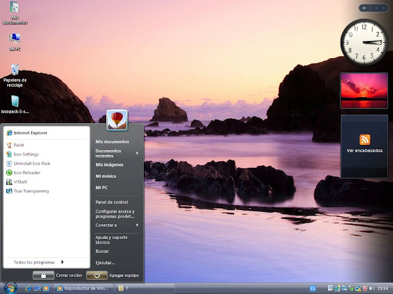The height and width of the screenshot is (294, 393).
Task: Click the sunset slideshow gadget thumbnail
Action: pyautogui.click(x=365, y=90)
